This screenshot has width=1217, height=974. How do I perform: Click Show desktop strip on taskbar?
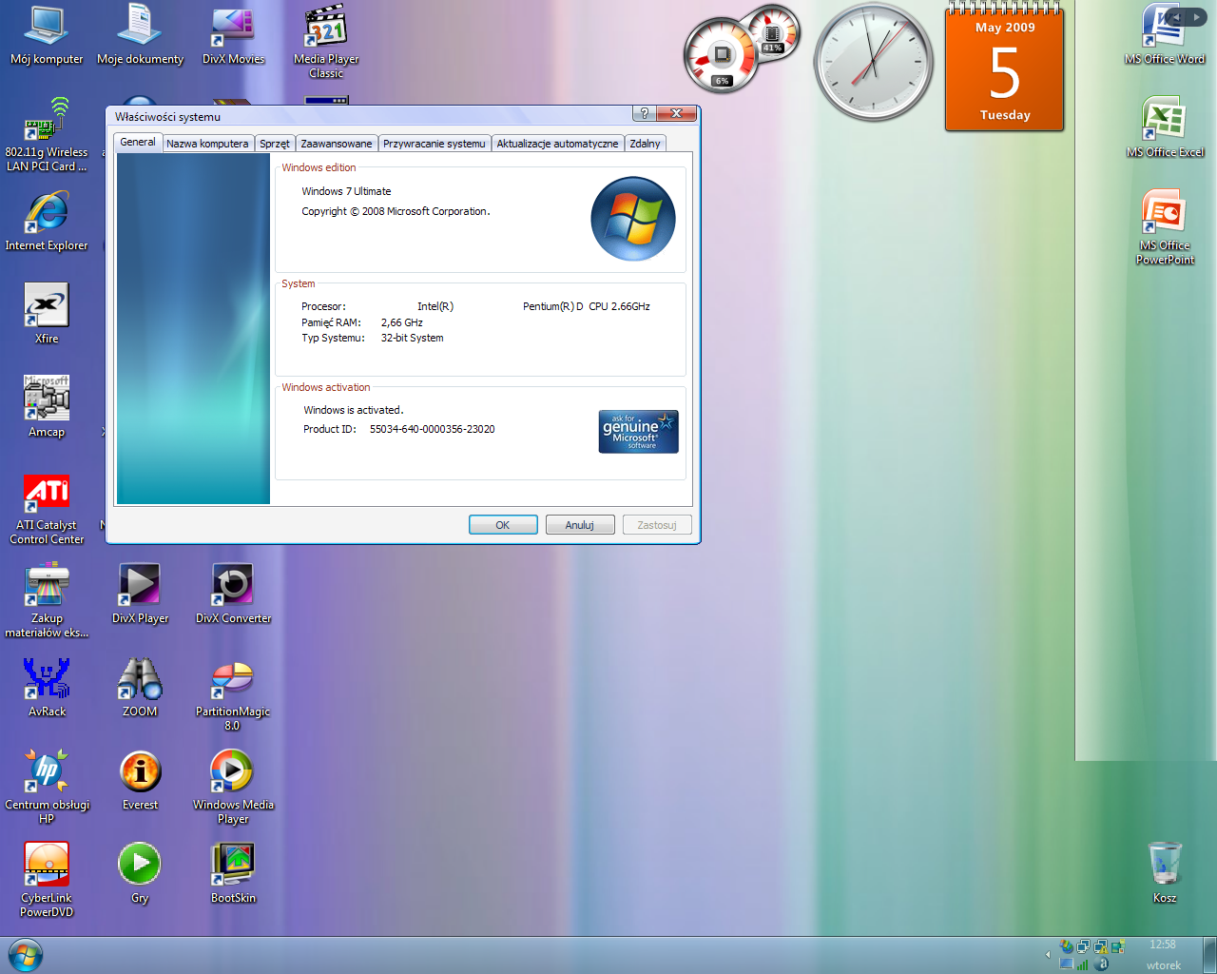[x=1209, y=955]
